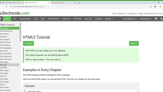Open HTML Id in the sidebar

pyautogui.click(x=10, y=85)
